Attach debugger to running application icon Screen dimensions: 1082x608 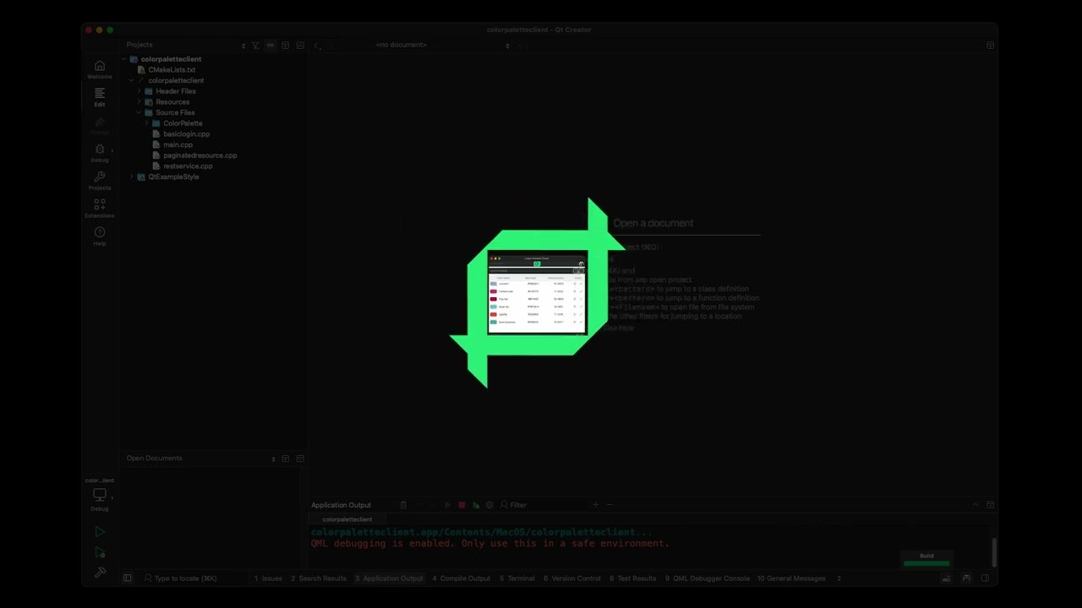(476, 505)
